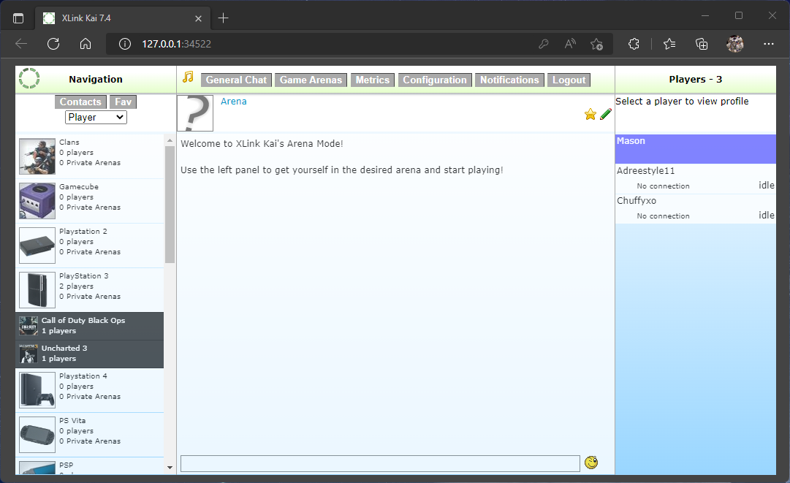Select player Adreestyle11 in players list
The image size is (790, 483).
(646, 171)
